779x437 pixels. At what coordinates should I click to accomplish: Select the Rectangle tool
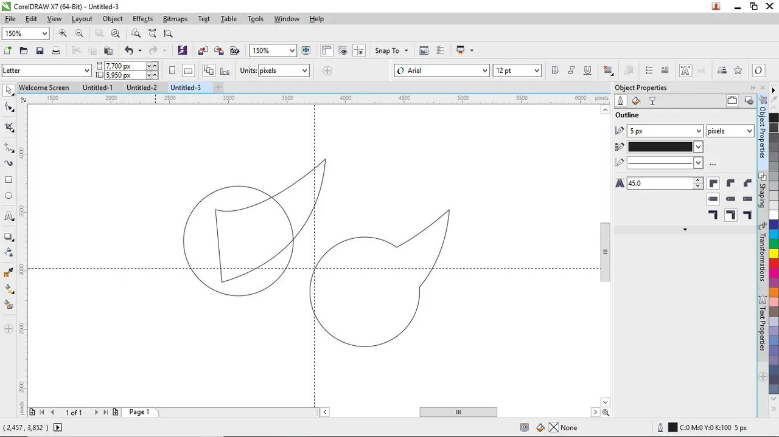click(x=9, y=180)
